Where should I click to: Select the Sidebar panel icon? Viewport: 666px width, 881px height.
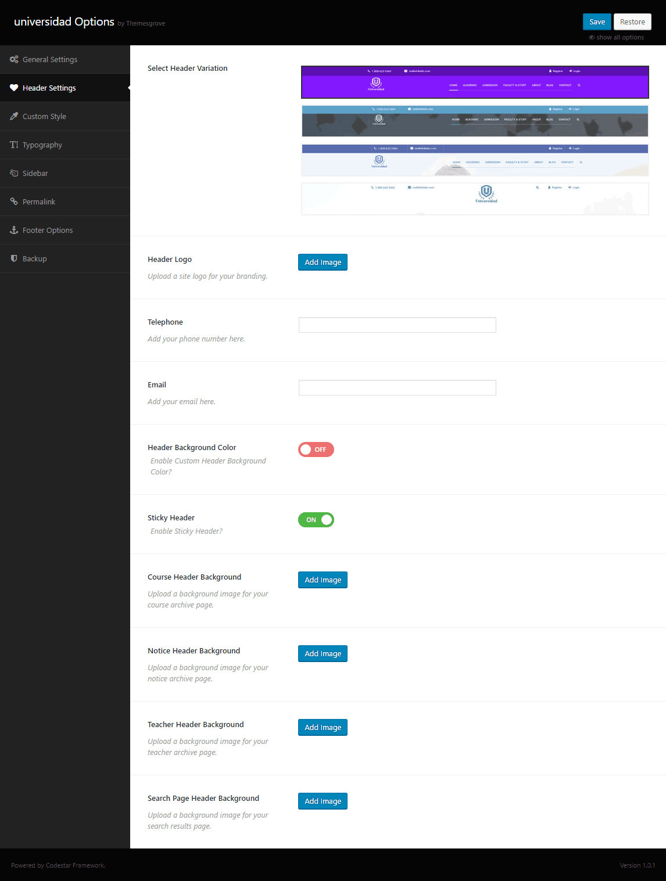[x=14, y=173]
